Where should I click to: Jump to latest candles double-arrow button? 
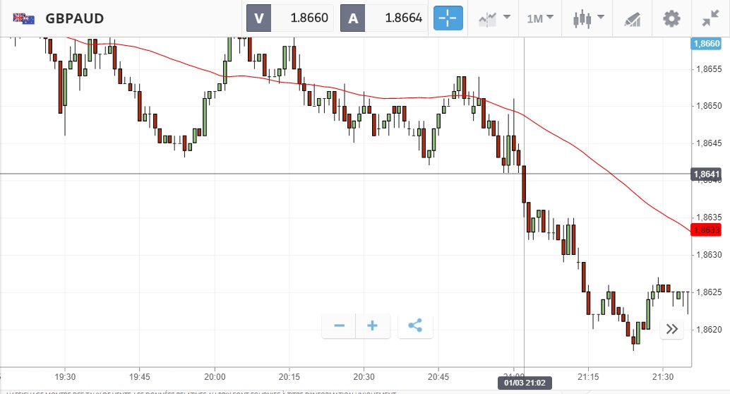click(672, 329)
